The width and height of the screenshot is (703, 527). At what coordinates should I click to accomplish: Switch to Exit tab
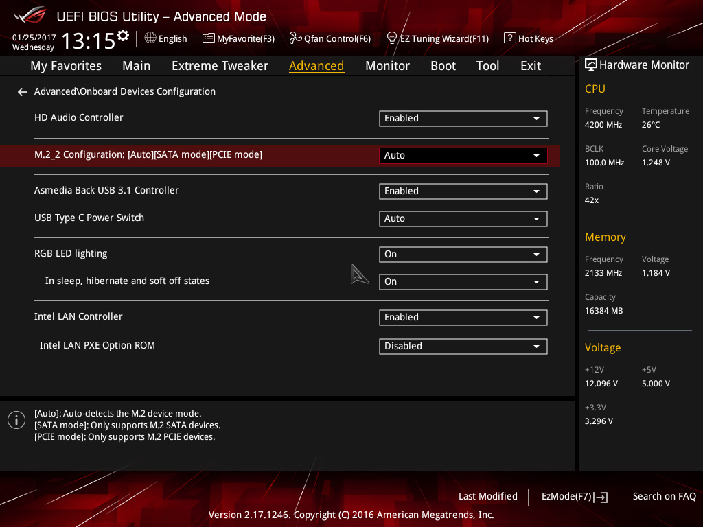(x=531, y=66)
